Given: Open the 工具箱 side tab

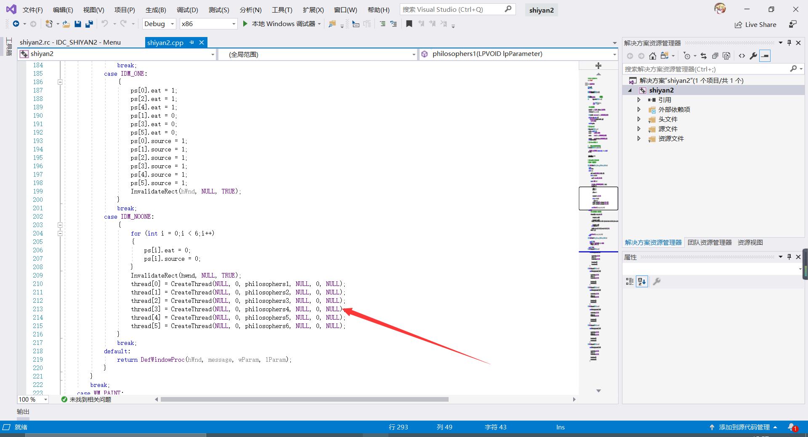Looking at the screenshot, I should point(9,46).
